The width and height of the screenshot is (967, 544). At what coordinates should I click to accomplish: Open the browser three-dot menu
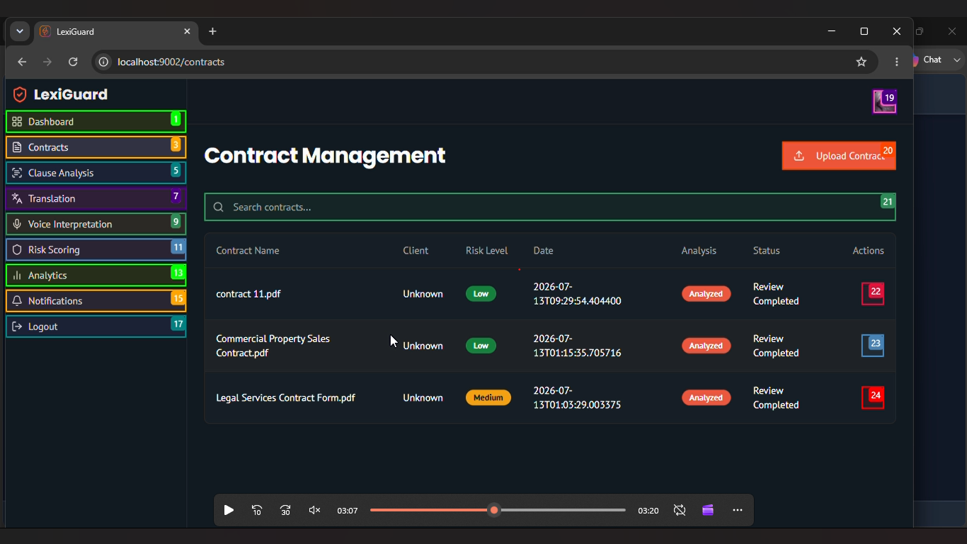tap(897, 62)
